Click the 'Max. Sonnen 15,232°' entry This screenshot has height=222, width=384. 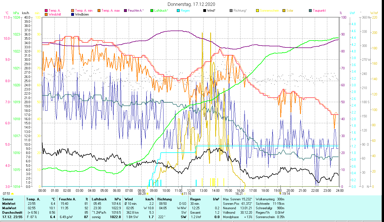(x=238, y=199)
